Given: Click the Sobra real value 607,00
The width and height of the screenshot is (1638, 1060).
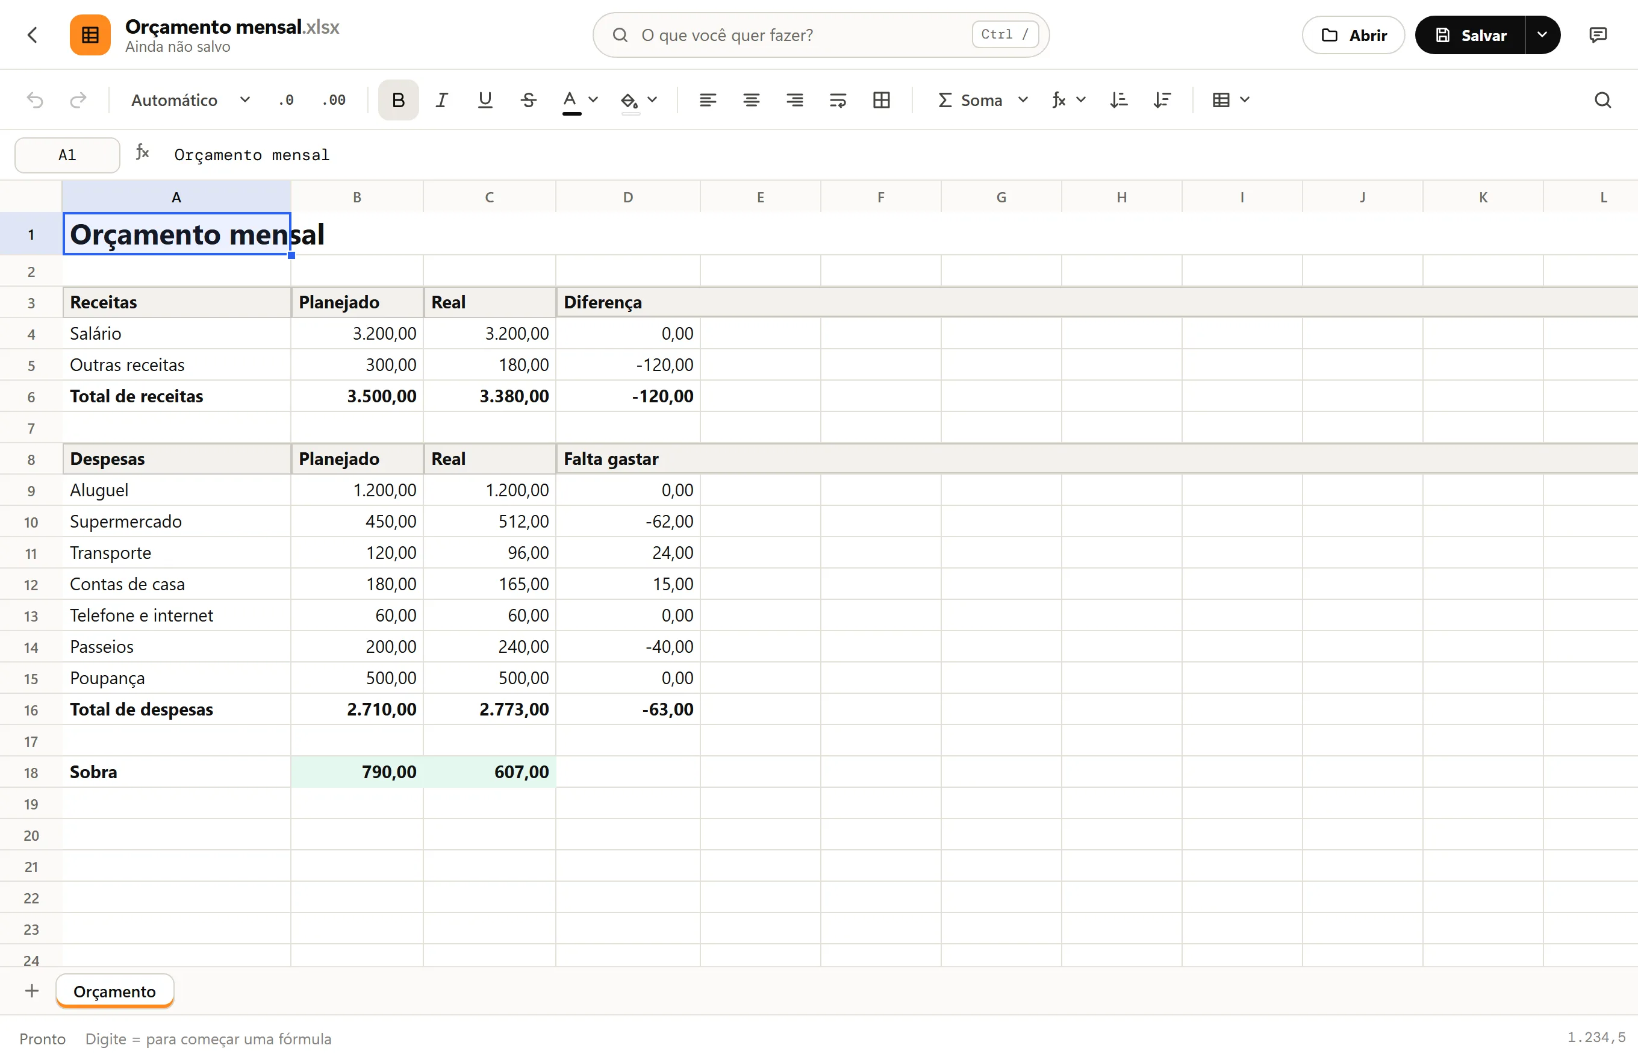Looking at the screenshot, I should click(490, 772).
